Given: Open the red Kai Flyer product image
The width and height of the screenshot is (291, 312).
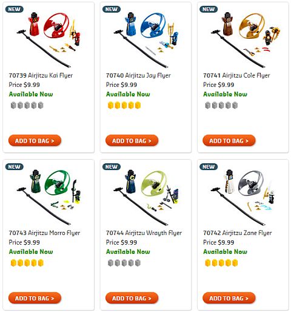Looking at the screenshot, I should tap(48, 40).
